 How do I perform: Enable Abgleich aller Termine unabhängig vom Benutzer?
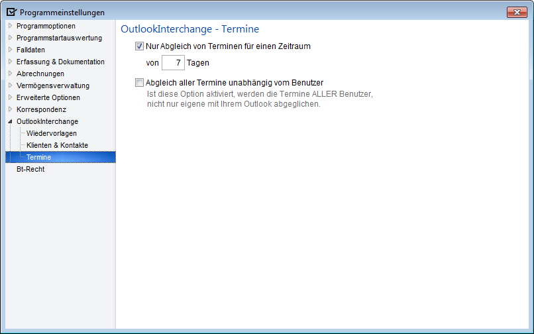139,82
